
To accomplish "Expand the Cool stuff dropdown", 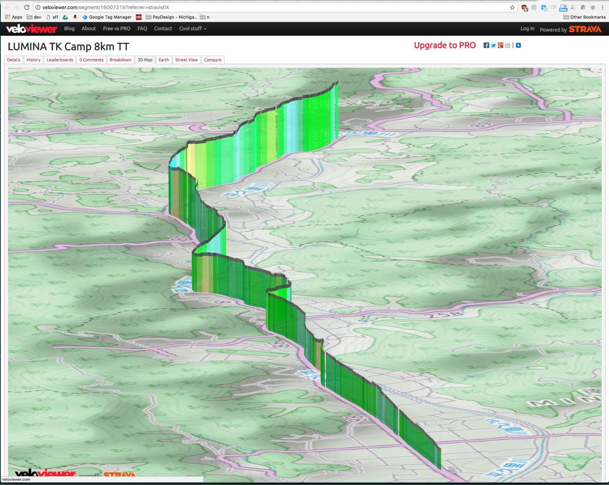I will [192, 29].
